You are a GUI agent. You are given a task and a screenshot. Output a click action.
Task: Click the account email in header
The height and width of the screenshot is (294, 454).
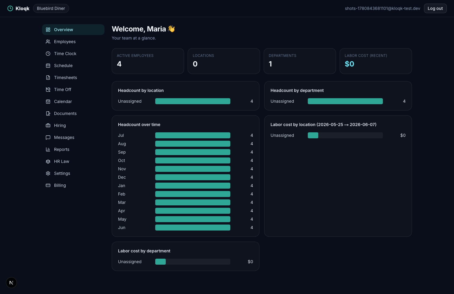pyautogui.click(x=383, y=8)
